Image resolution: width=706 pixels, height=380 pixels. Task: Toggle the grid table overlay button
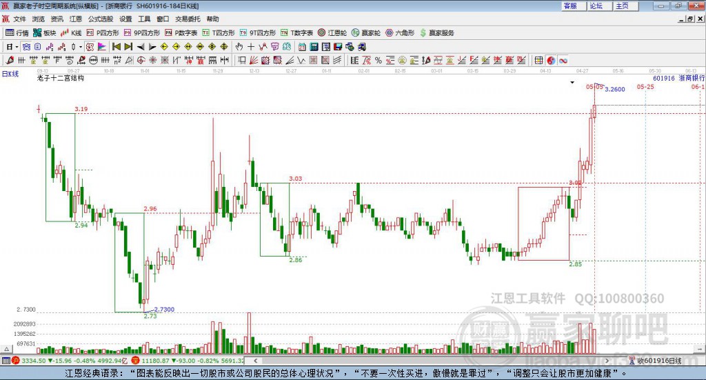538,60
